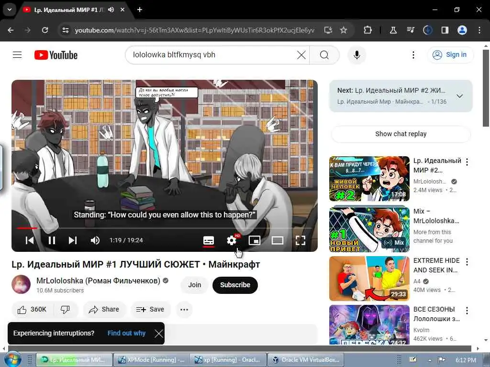Viewport: 490px width, 367px height.
Task: Open MrLololoshka channel name link
Action: click(98, 281)
